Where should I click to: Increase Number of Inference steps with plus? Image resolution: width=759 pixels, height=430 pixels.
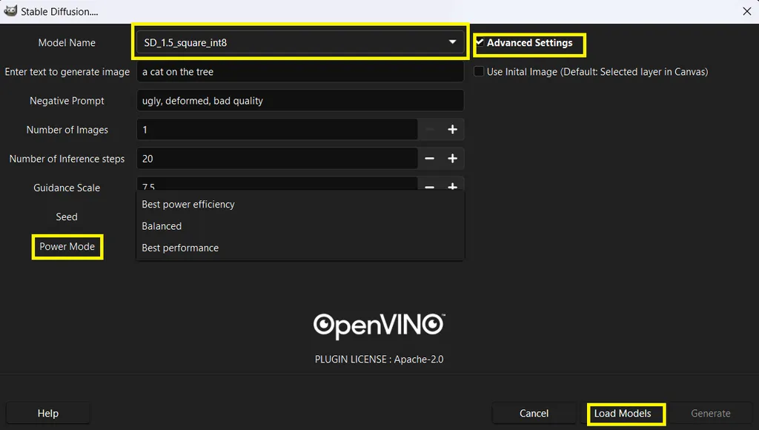(x=453, y=158)
